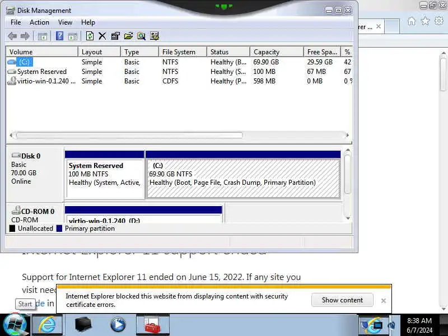Sort by the Volume column header
The height and width of the screenshot is (336, 448).
coord(42,52)
